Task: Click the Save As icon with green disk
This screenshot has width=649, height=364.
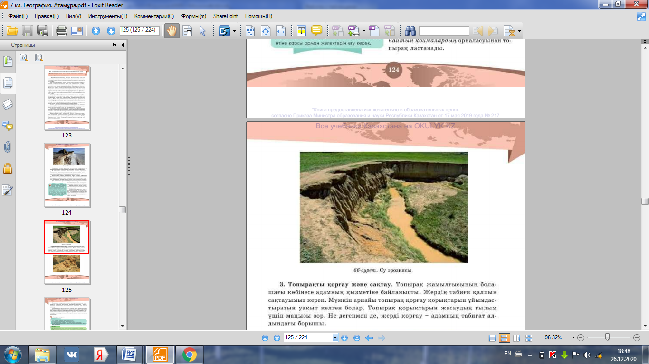Action: point(43,31)
